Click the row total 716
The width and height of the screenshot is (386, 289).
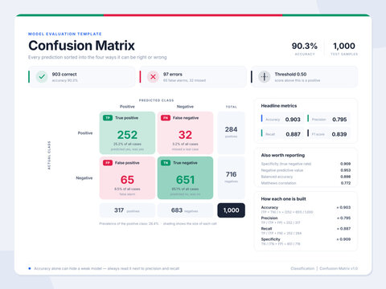tap(231, 174)
